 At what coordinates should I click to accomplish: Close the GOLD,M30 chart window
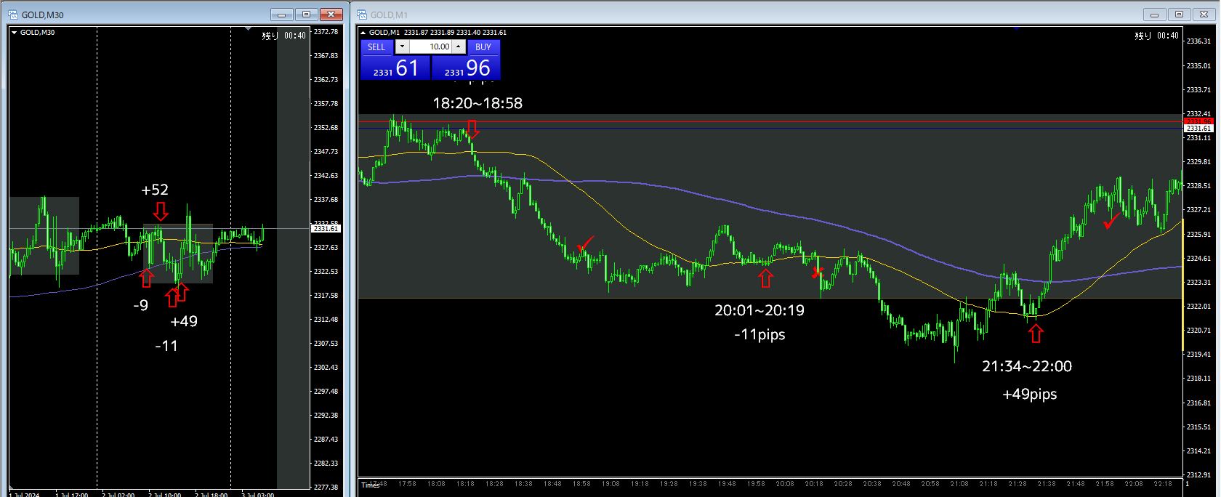tap(331, 15)
